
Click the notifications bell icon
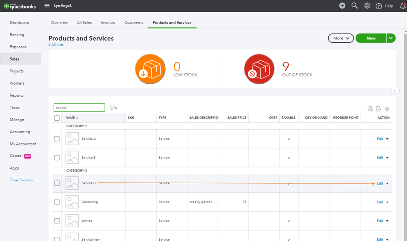[403, 6]
